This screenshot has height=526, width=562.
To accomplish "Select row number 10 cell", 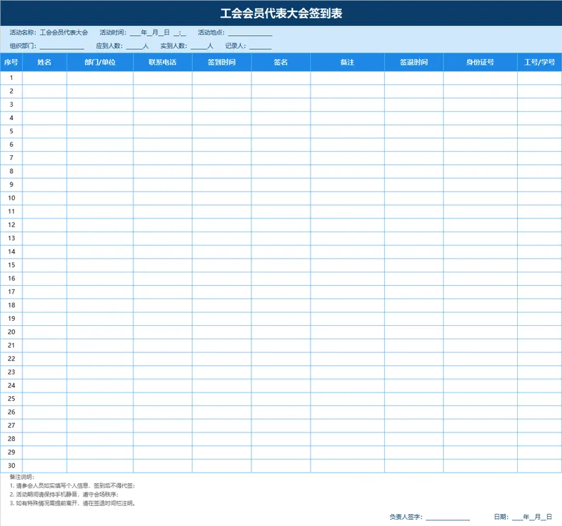I will click(x=11, y=198).
